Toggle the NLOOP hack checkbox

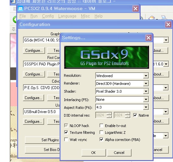pyautogui.click(x=66, y=126)
